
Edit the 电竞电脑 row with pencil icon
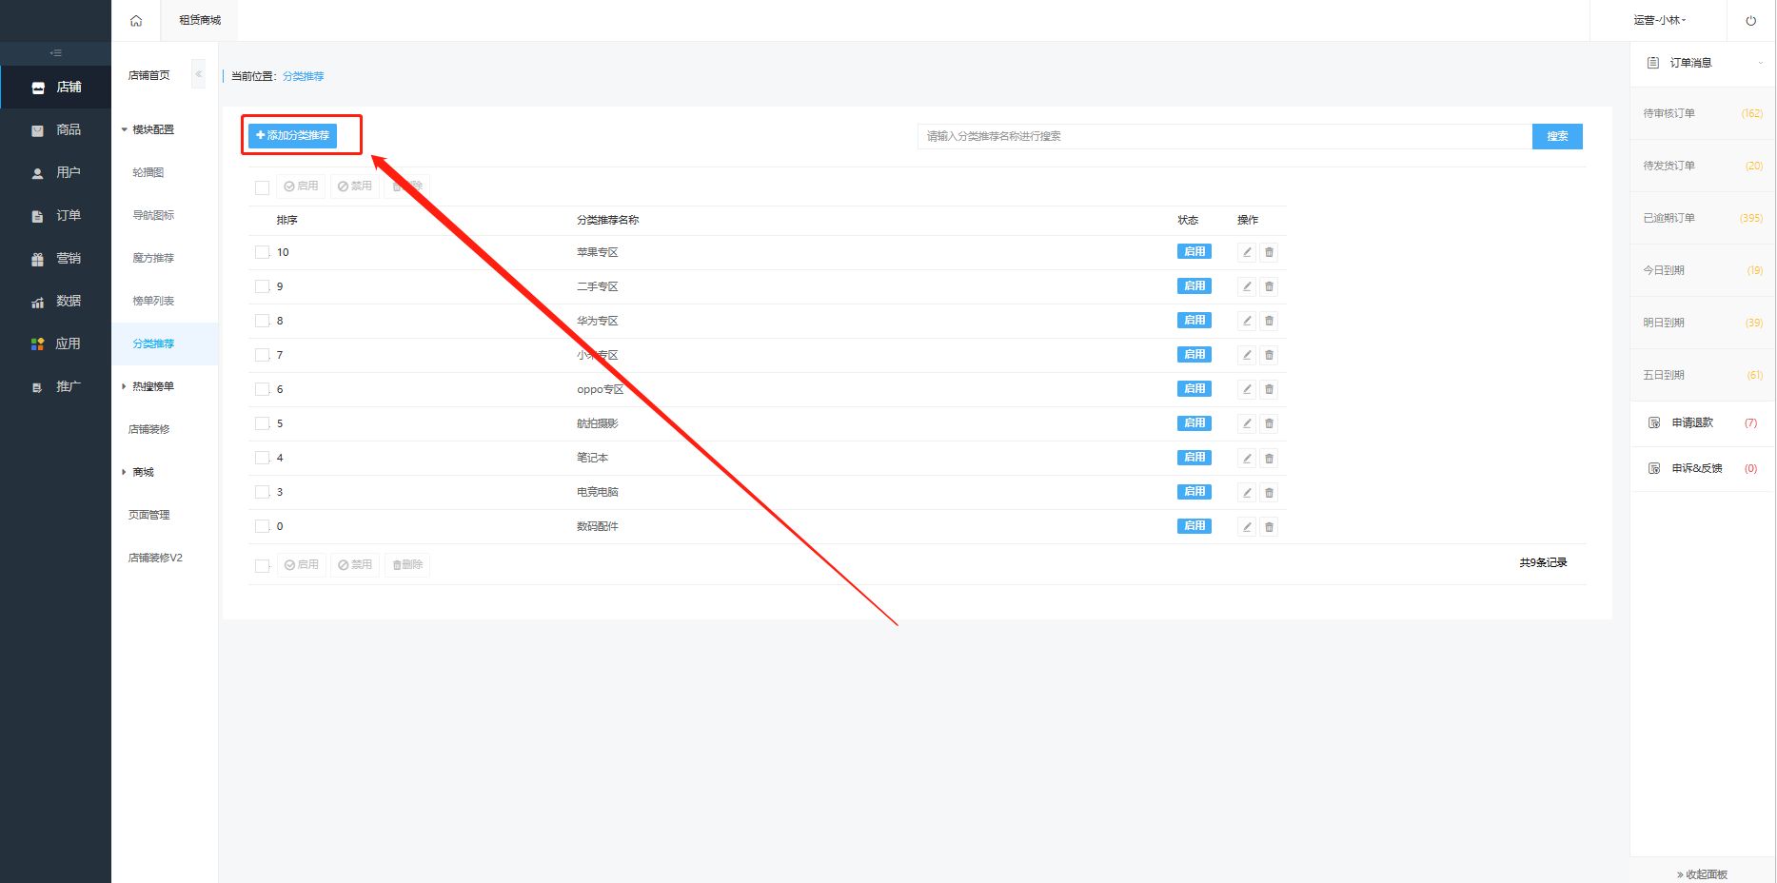pyautogui.click(x=1247, y=492)
